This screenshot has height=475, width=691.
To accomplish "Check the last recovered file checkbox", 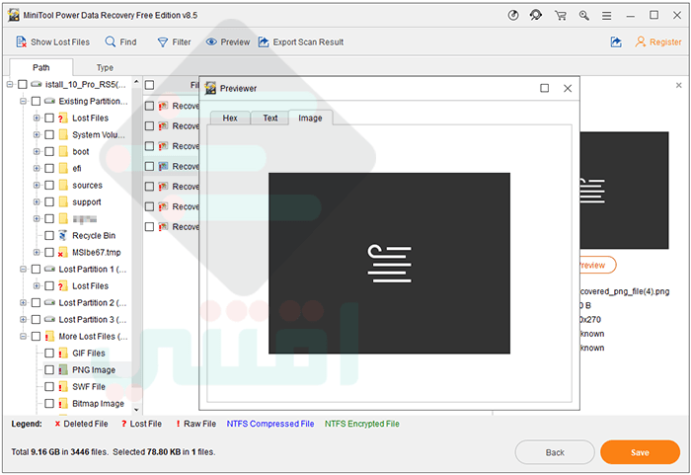I will 150,227.
